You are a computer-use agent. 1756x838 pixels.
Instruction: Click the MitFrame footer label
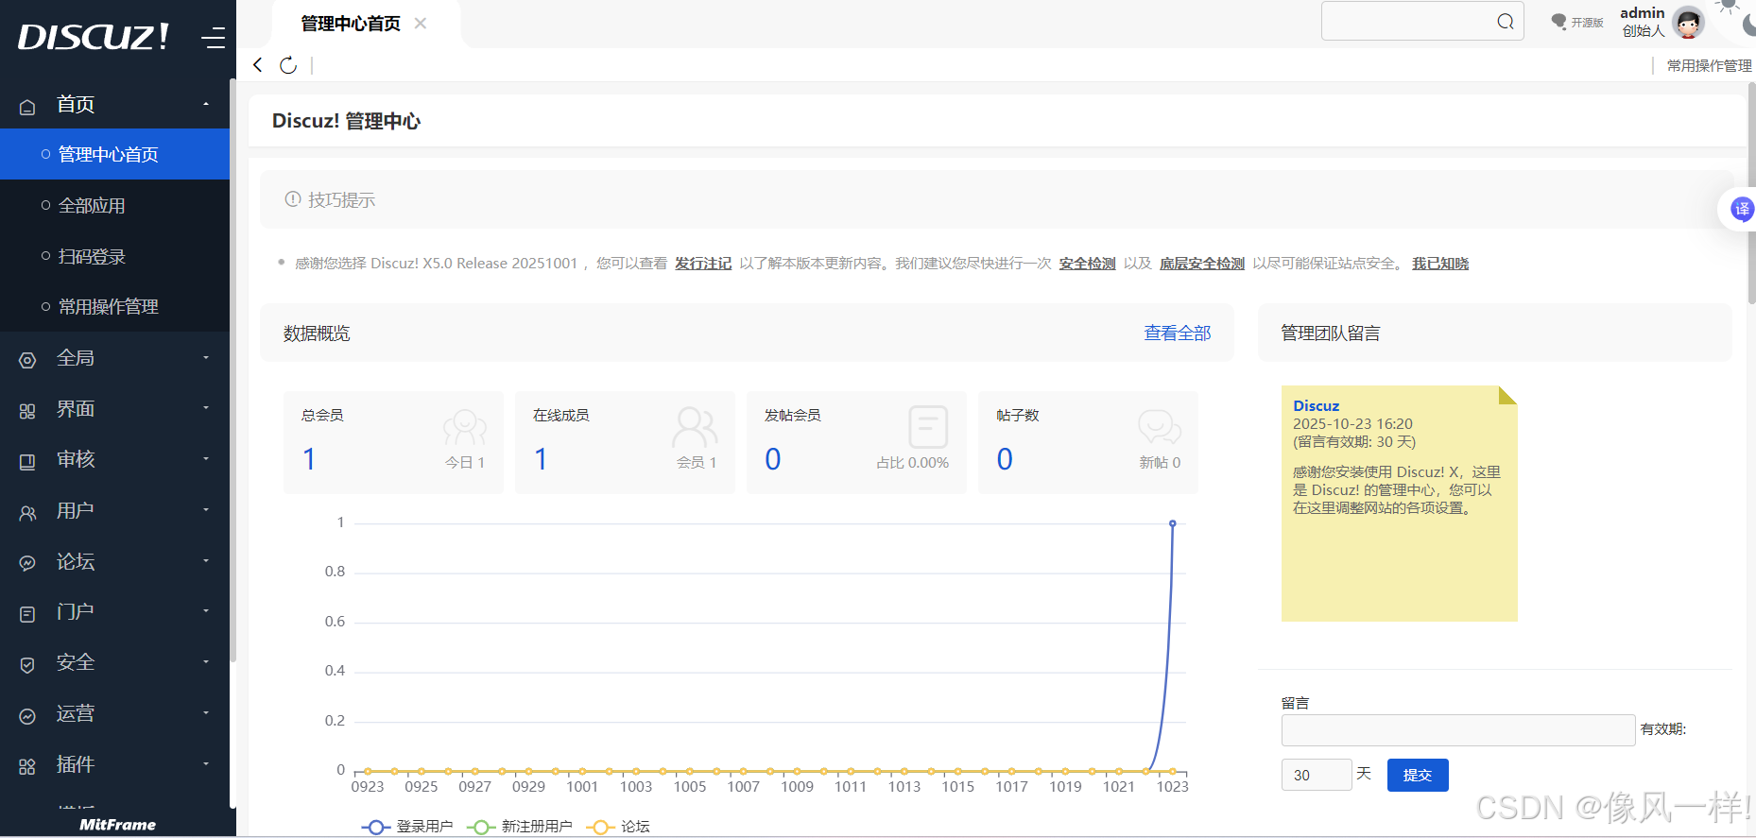[117, 825]
